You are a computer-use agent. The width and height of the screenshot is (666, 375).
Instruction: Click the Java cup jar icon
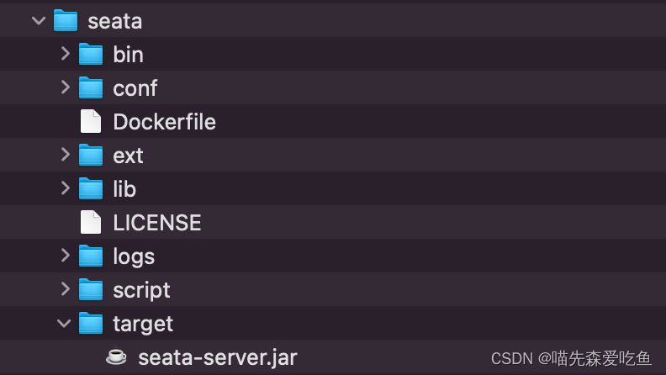pos(116,357)
